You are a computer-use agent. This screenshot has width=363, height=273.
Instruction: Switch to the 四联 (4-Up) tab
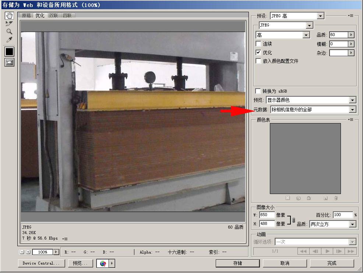68,16
